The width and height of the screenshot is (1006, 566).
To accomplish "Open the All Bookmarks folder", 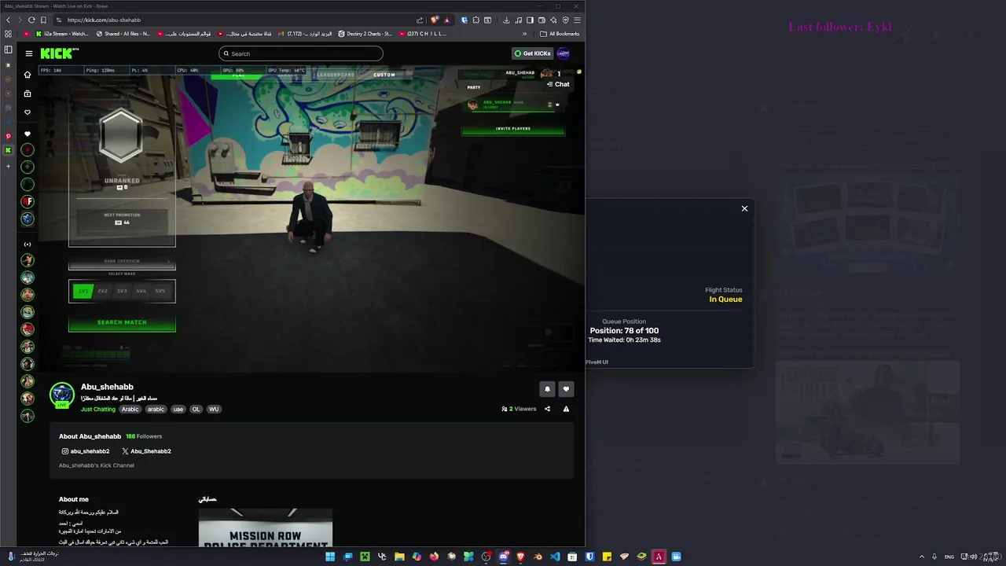I will [560, 34].
